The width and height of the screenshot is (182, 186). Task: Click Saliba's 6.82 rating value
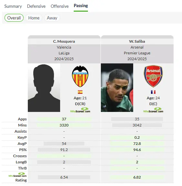pyautogui.click(x=137, y=177)
